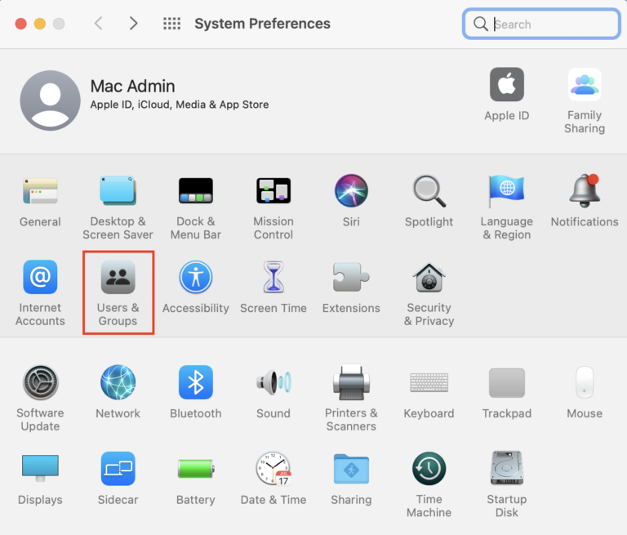Open Mission Control preferences

[x=273, y=191]
